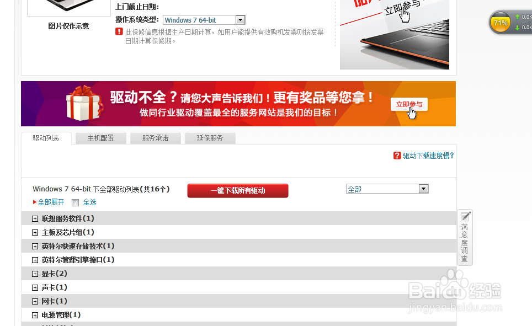Viewport: 532px width, 326px height.
Task: Click the 图片仅作示意 product image
Action: (69, 8)
